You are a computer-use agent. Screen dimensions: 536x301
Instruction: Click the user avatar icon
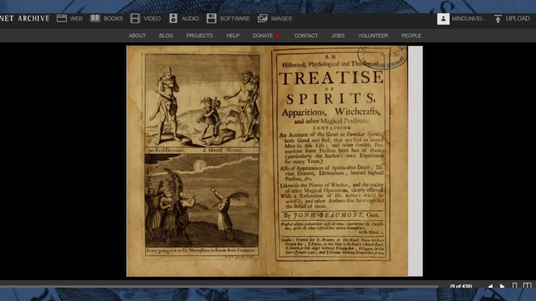tap(443, 19)
